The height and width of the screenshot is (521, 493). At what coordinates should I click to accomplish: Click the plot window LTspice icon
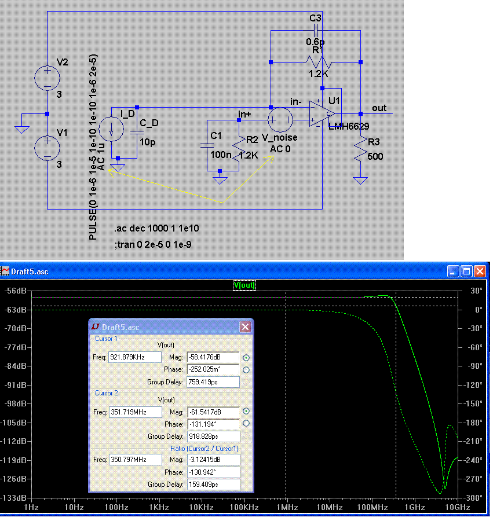point(5,271)
